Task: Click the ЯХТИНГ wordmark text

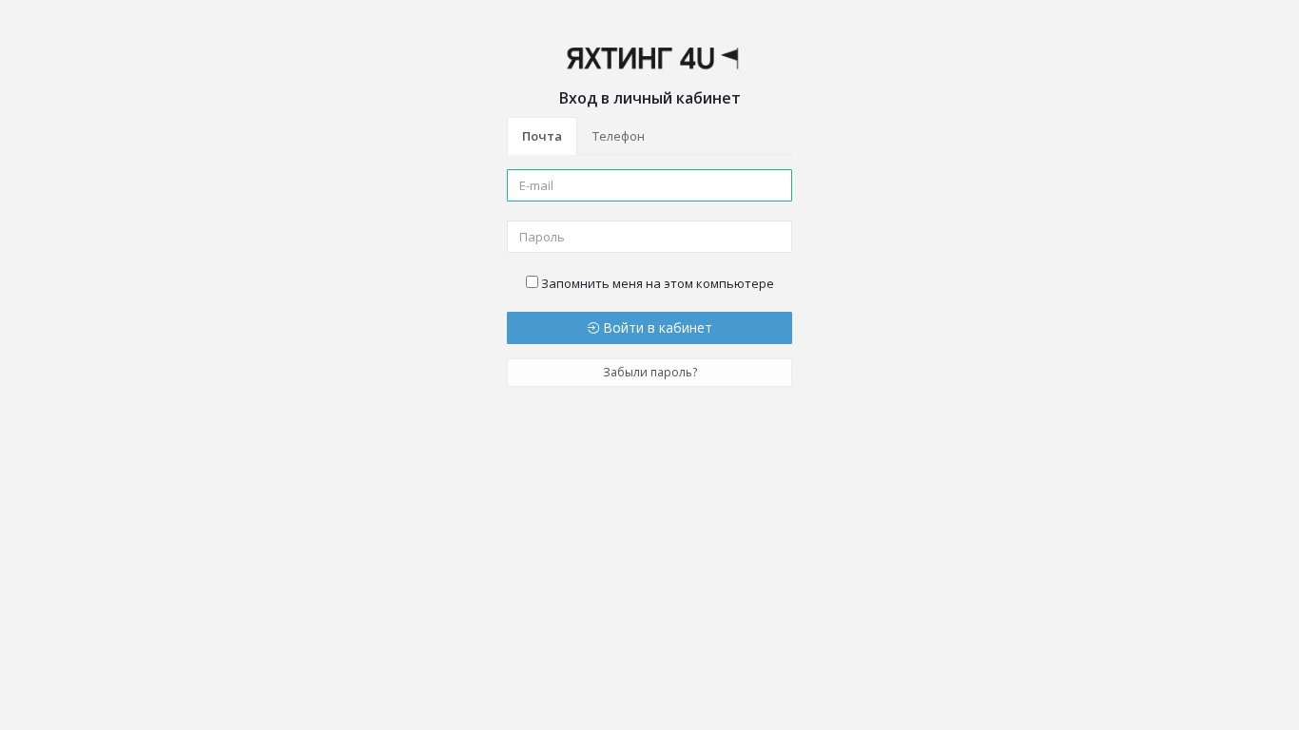Action: point(619,58)
